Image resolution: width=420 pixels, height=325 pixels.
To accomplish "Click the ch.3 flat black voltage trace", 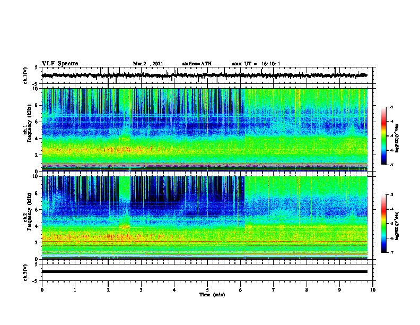I will click(204, 272).
